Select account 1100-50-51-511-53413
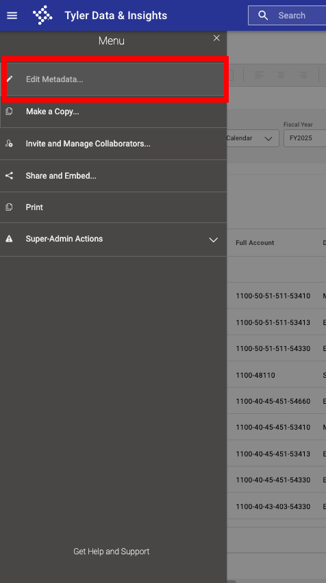This screenshot has height=583, width=326. [273, 322]
